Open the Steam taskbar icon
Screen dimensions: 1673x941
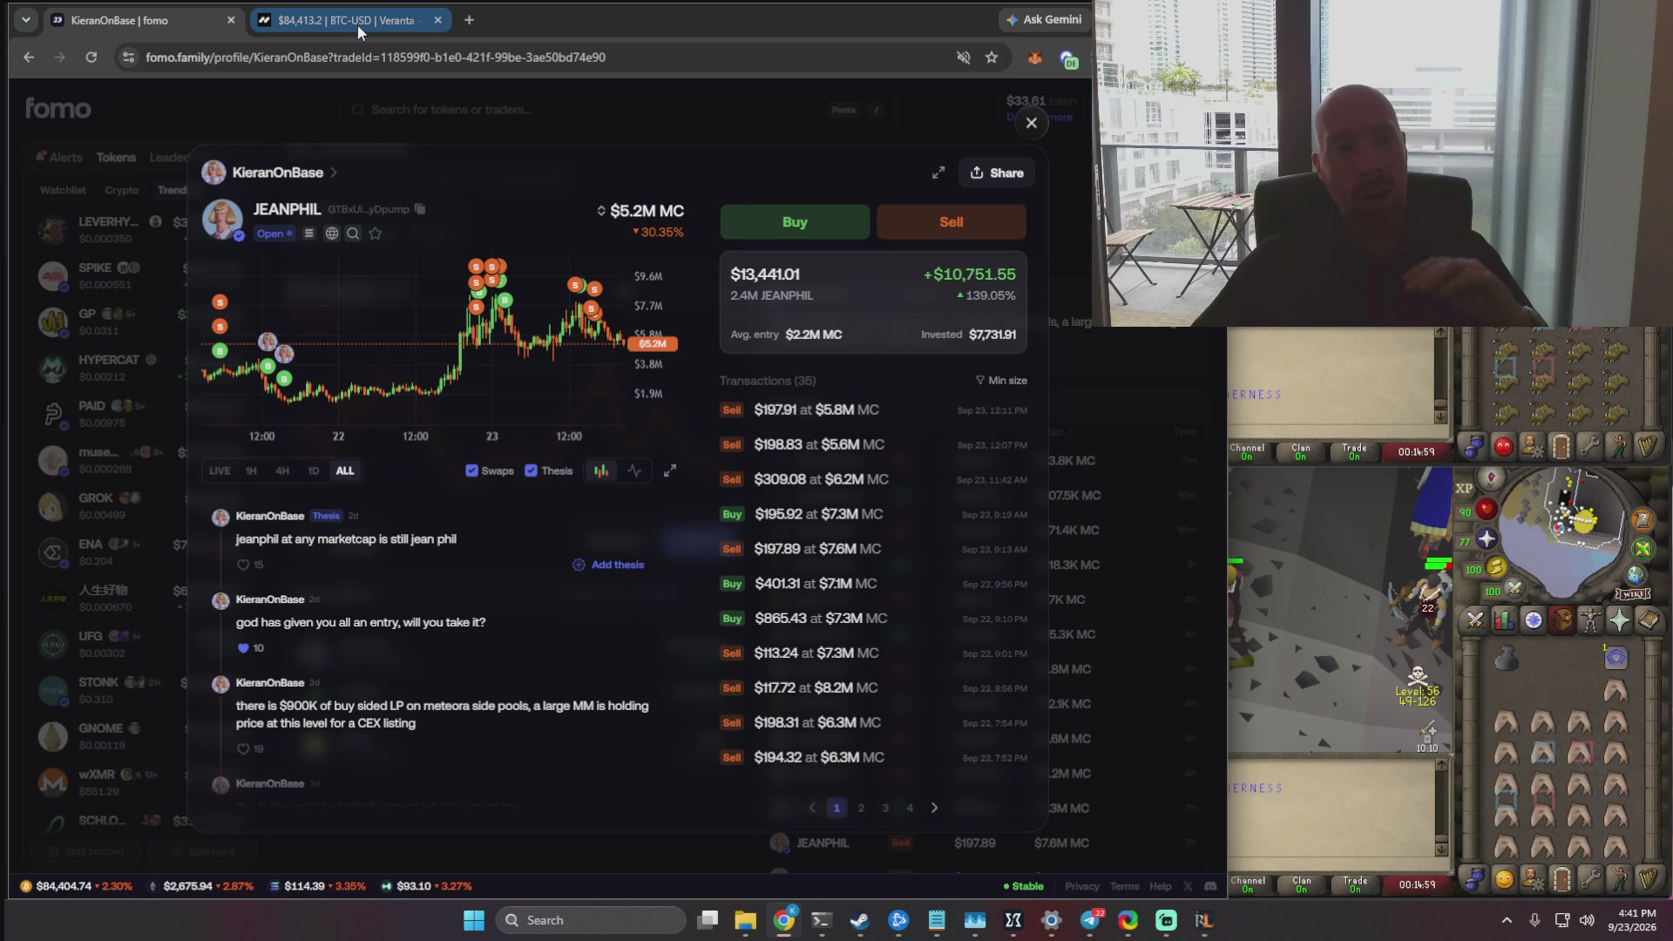[860, 920]
